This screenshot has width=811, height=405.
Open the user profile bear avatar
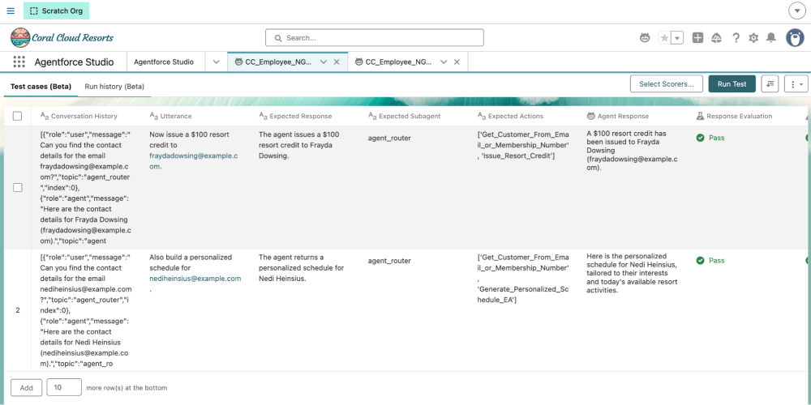[795, 38]
